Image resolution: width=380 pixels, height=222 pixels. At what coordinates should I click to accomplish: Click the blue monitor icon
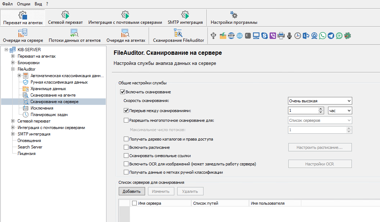(256, 36)
